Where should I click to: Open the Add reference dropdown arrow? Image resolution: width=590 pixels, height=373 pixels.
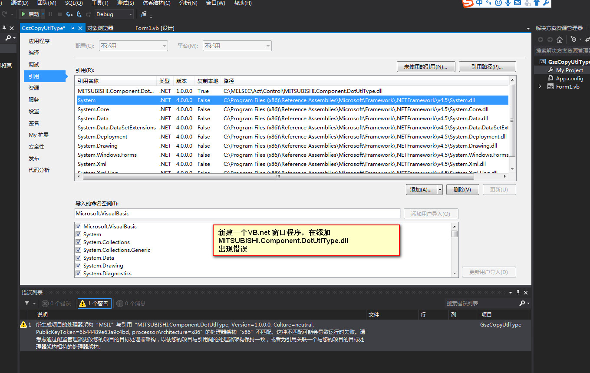(439, 190)
